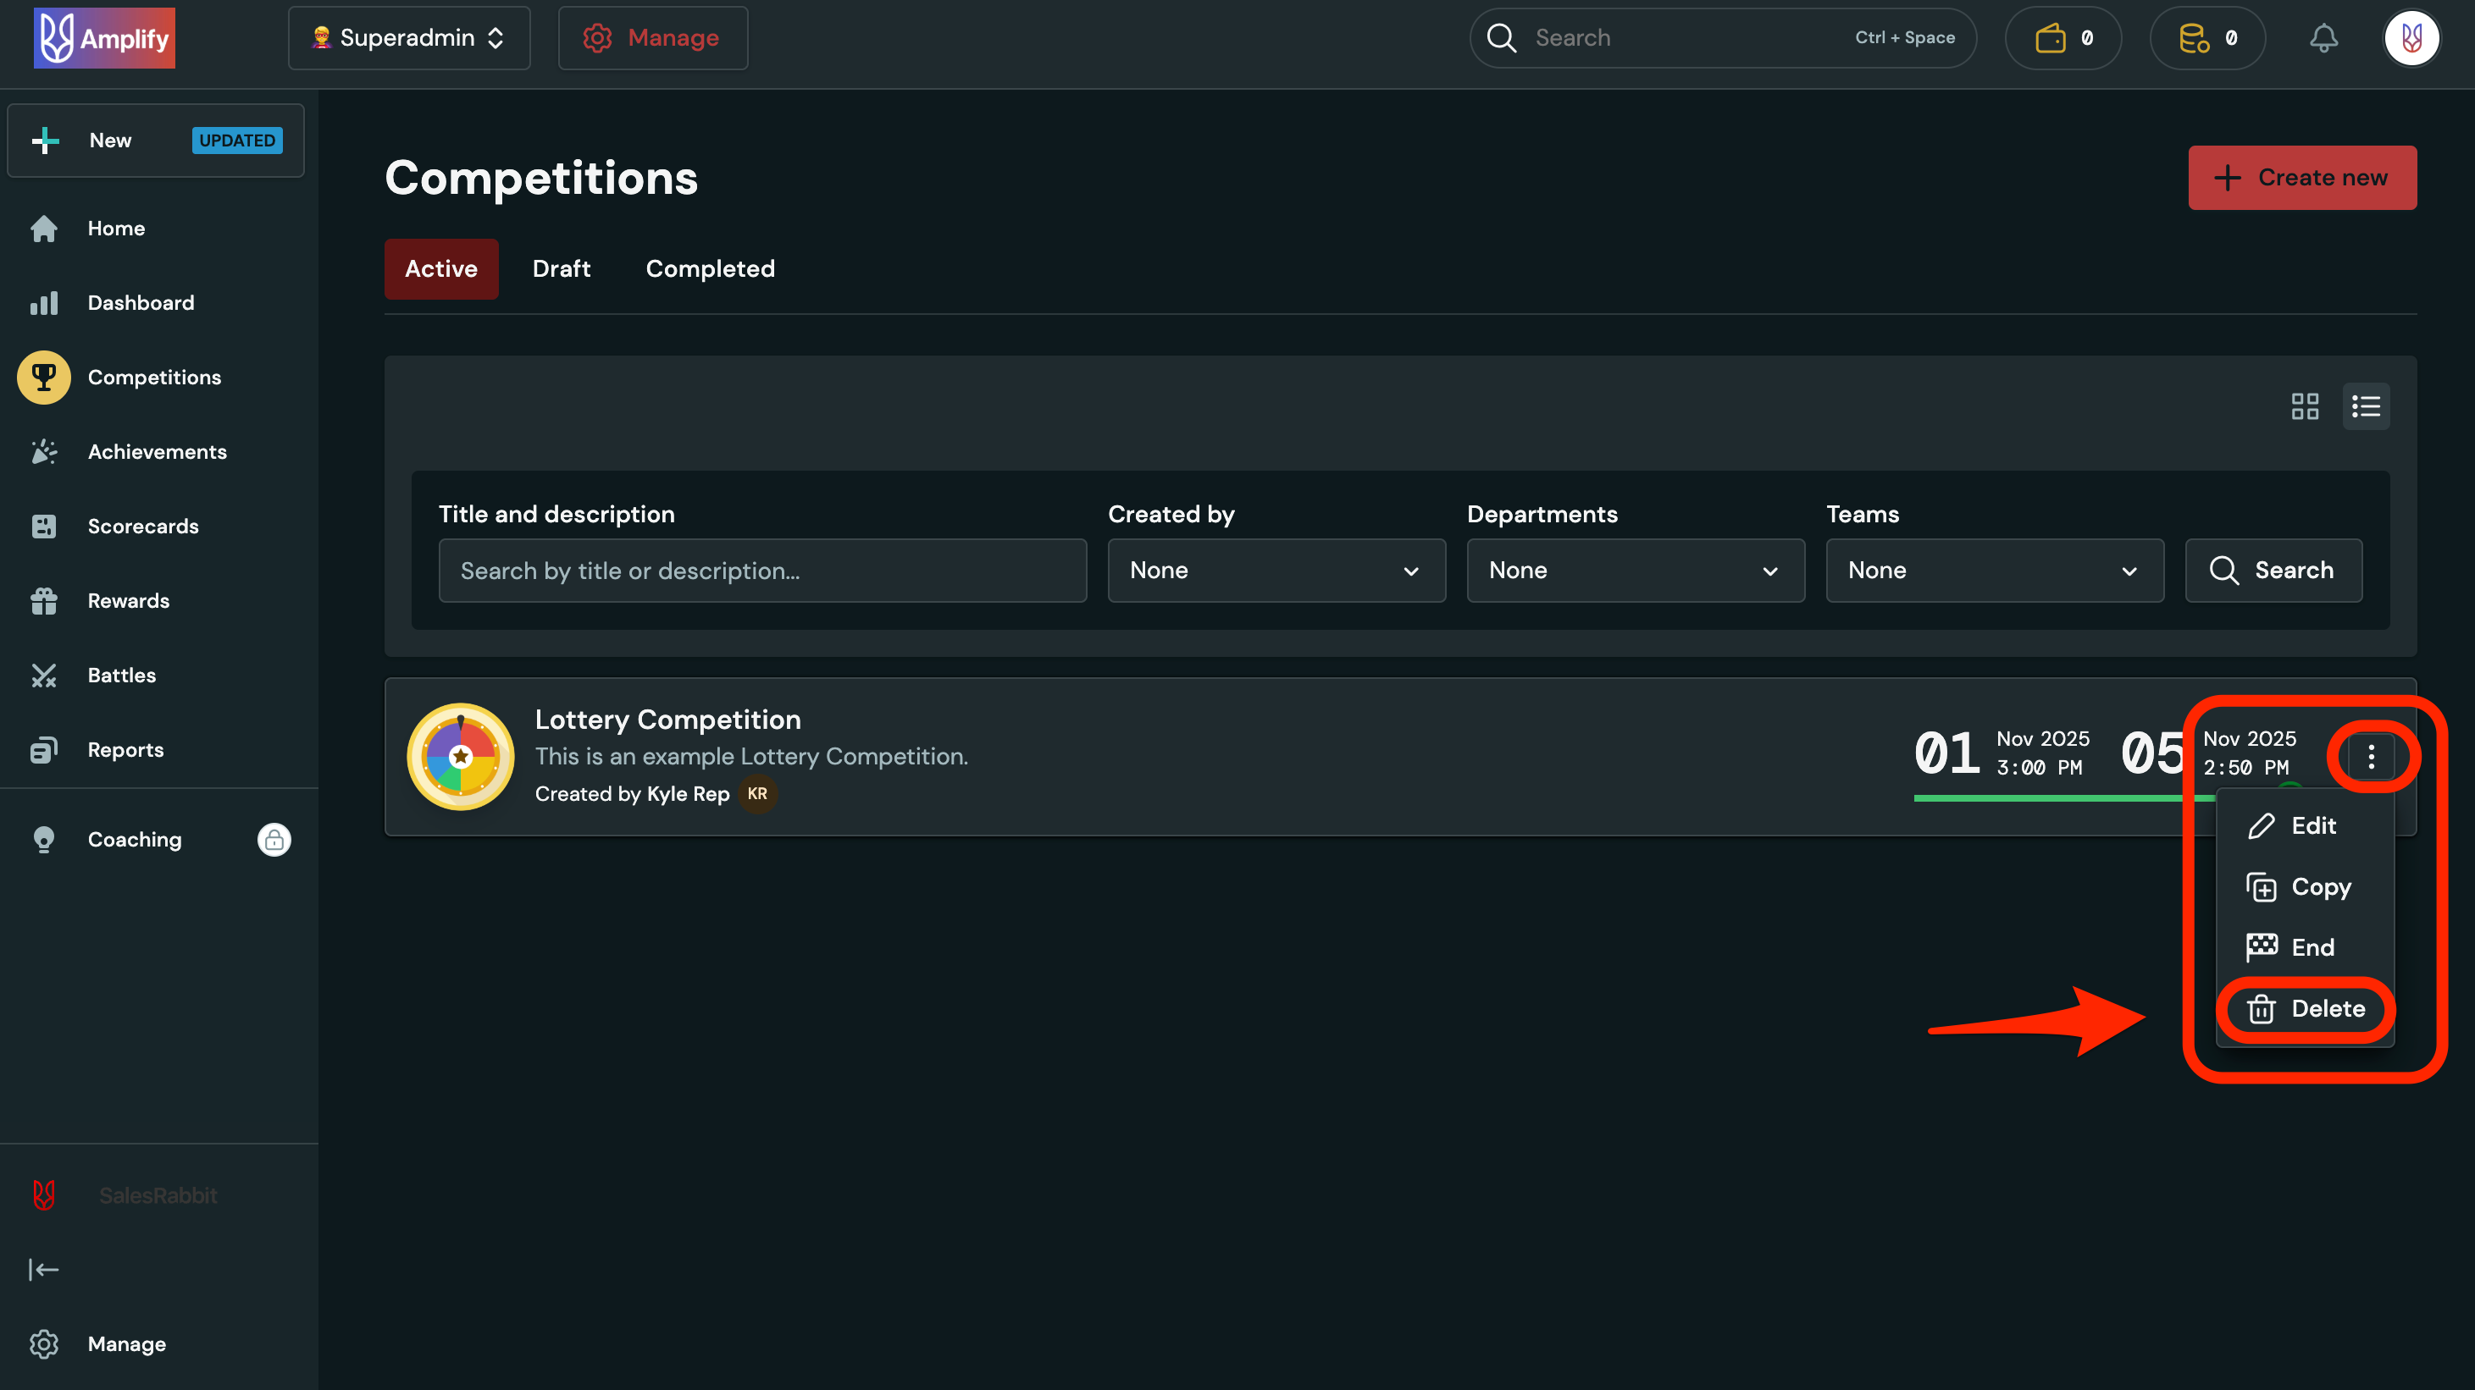
Task: Open Achievements from the sidebar icon
Action: pyautogui.click(x=43, y=451)
